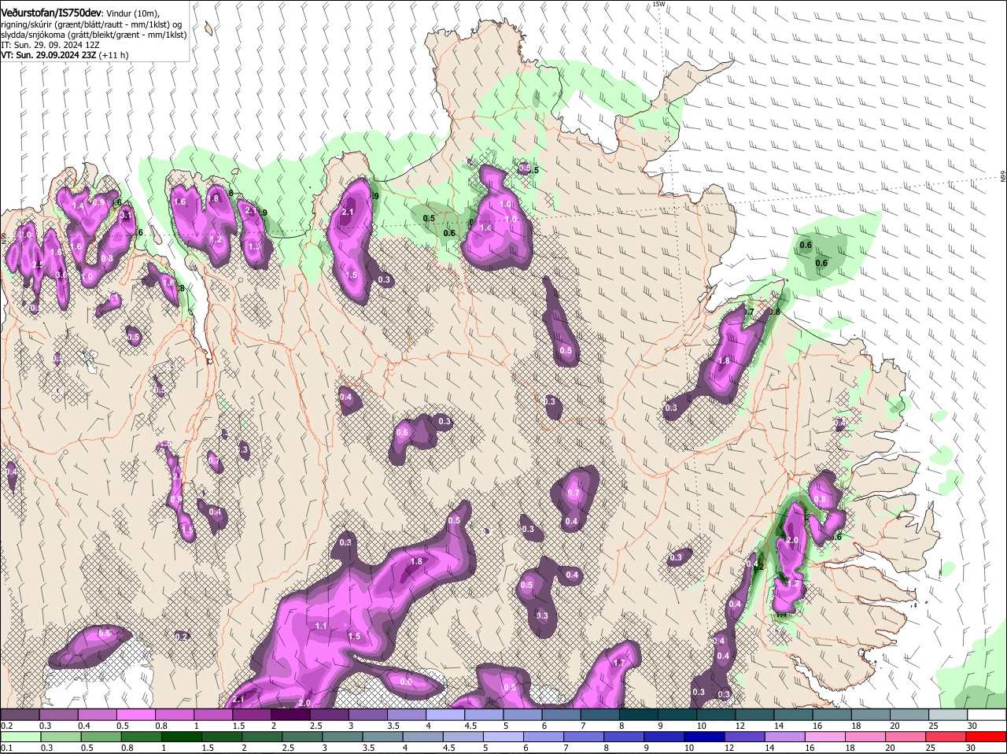This screenshot has height=754, width=1007.
Task: Click snow legend swatch between 0.5 and 0.8
Action: [136, 714]
